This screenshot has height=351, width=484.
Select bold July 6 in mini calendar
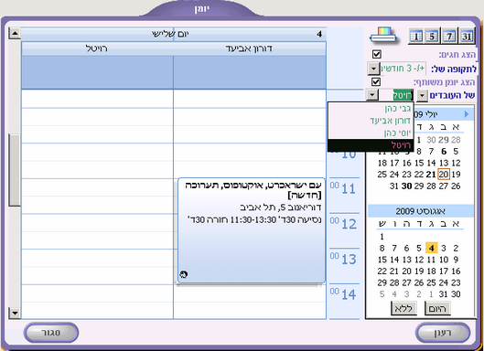[x=444, y=152]
